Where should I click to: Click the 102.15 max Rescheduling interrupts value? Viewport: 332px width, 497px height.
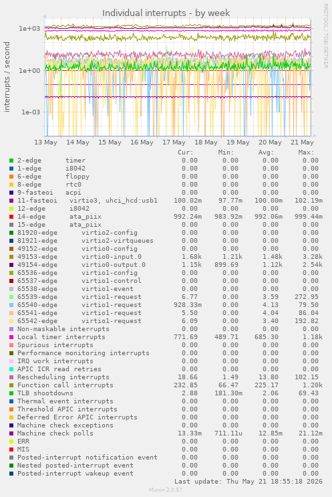[x=308, y=377]
